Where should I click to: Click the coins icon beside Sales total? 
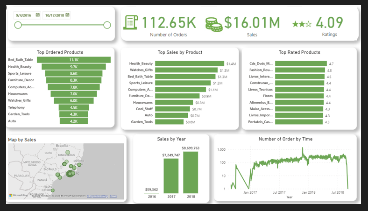click(213, 24)
